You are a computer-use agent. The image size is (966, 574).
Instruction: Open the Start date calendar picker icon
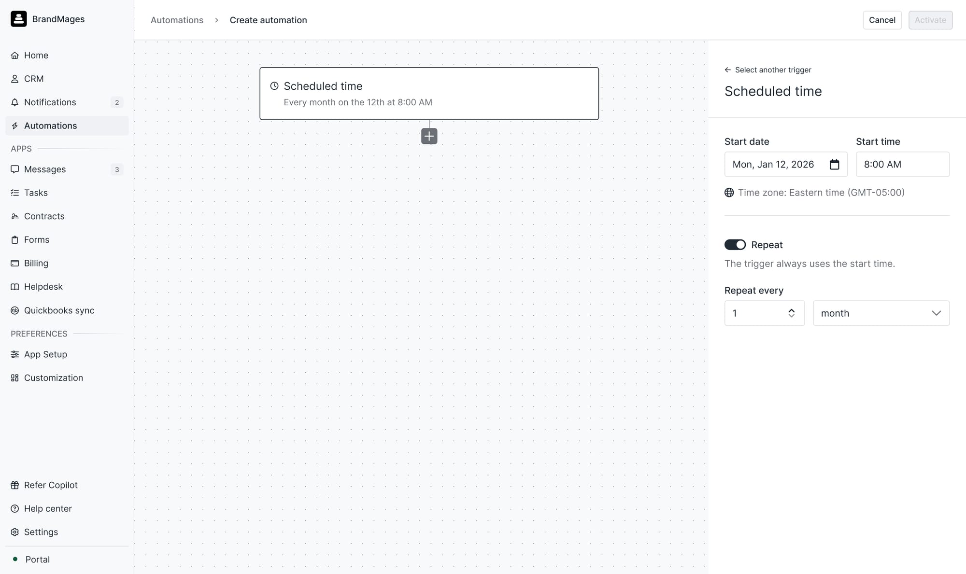pos(834,165)
